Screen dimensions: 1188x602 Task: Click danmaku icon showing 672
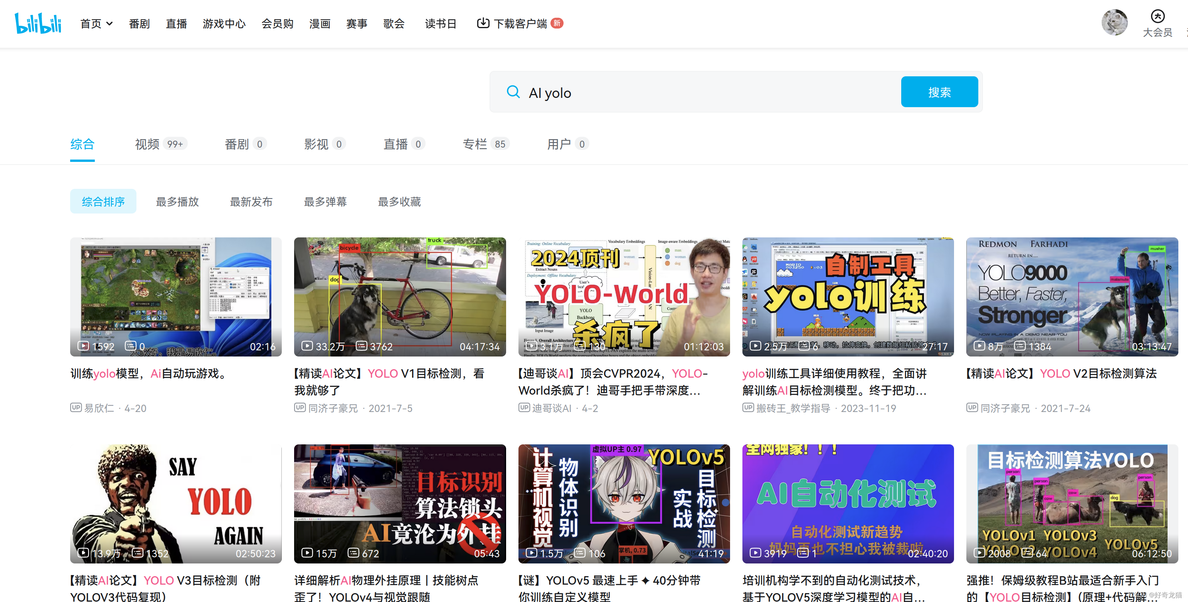pyautogui.click(x=353, y=553)
